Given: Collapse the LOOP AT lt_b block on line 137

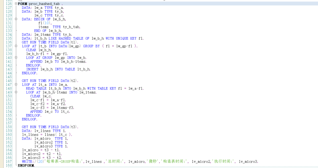Looking at the screenshot, I should tap(16, 46).
